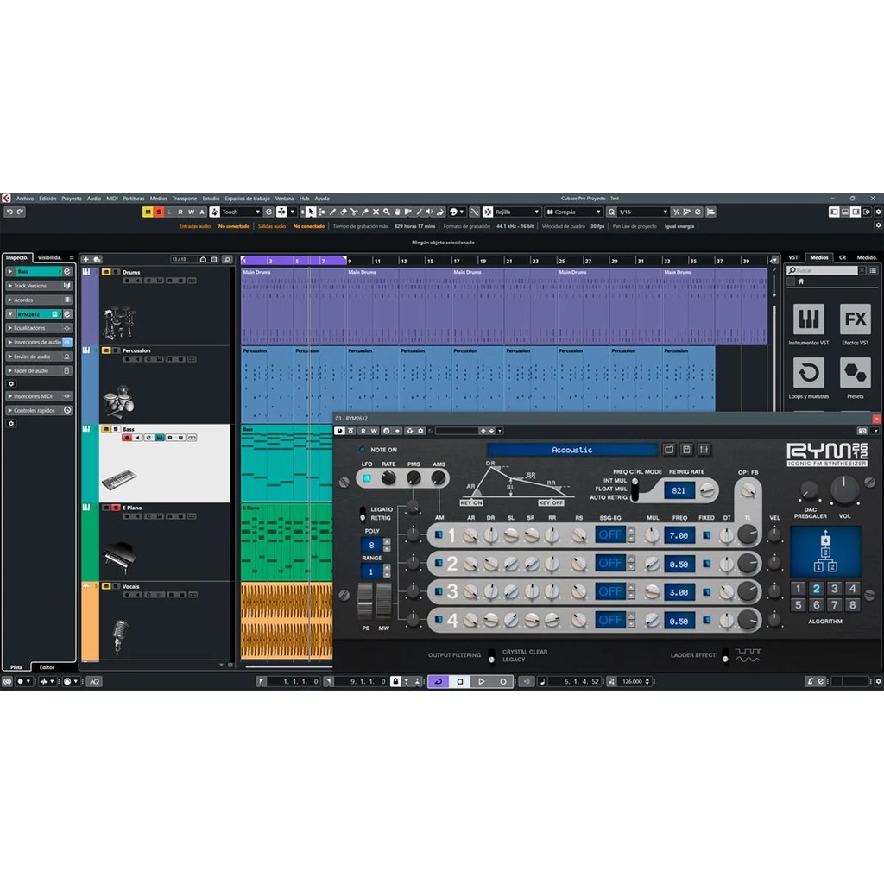This screenshot has height=884, width=884.
Task: Click the Cubase logo icon
Action: point(6,199)
